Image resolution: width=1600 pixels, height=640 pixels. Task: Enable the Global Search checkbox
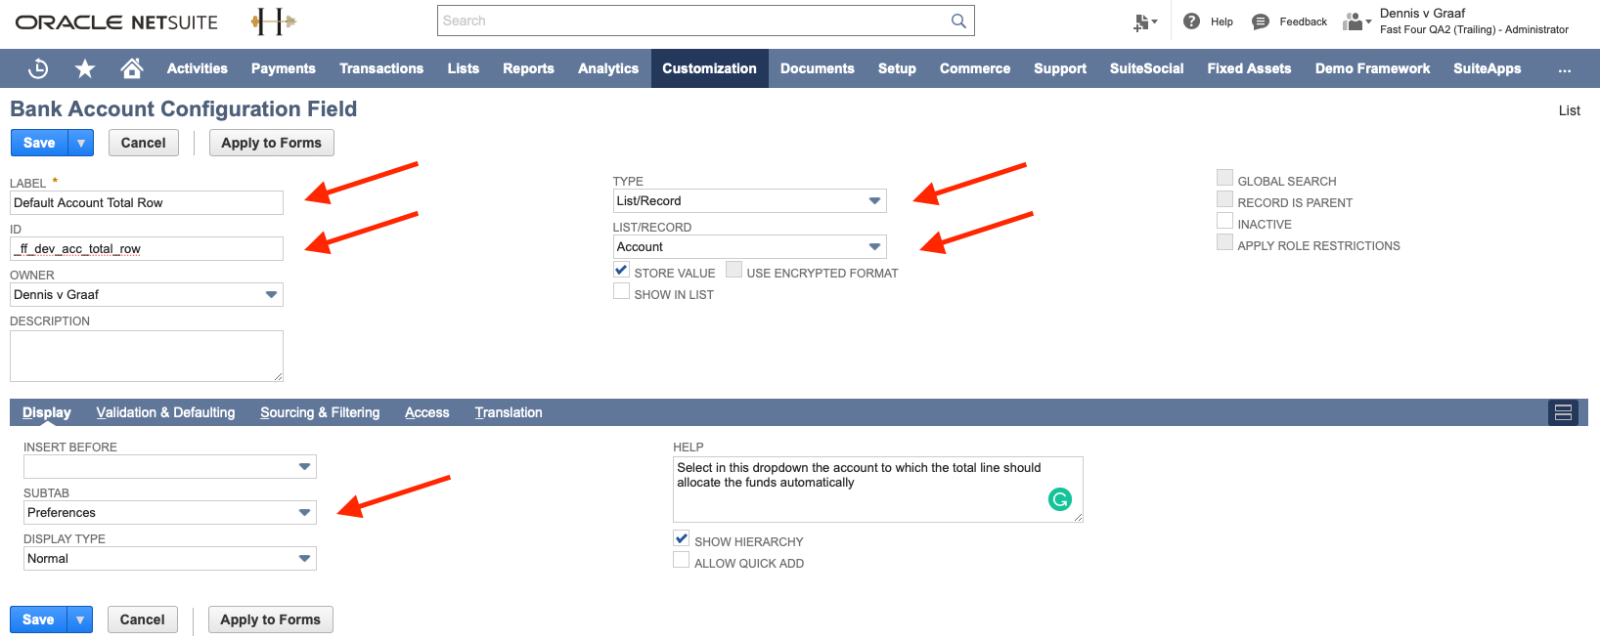point(1224,178)
